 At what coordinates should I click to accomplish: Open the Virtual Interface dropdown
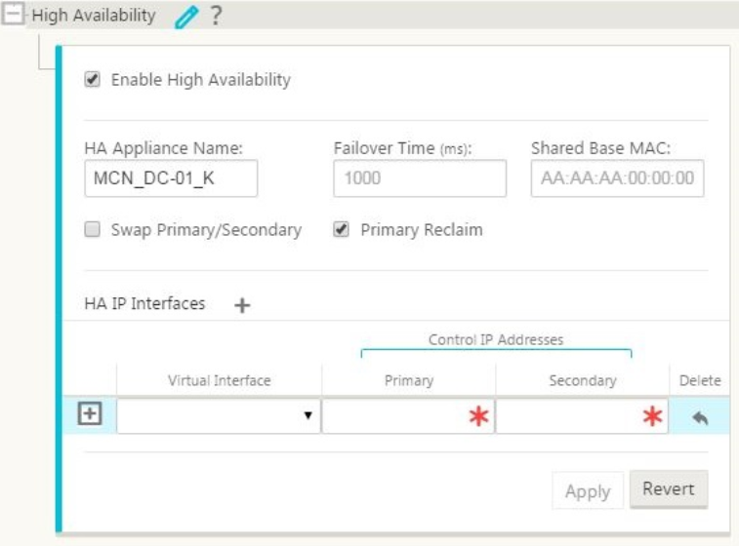[x=219, y=415]
